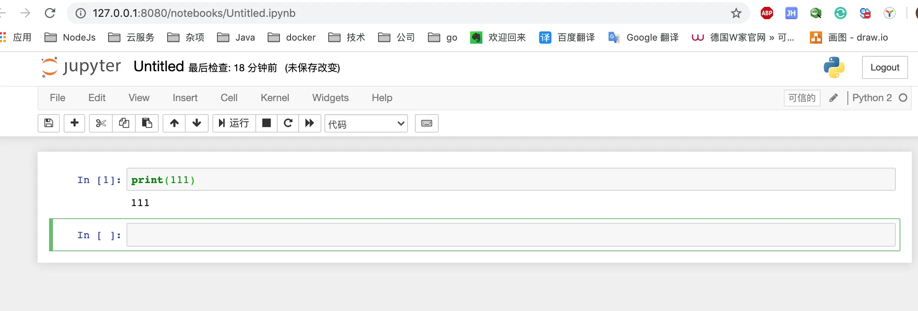Open the 技术 bookmarks folder
918x311 pixels.
click(347, 38)
